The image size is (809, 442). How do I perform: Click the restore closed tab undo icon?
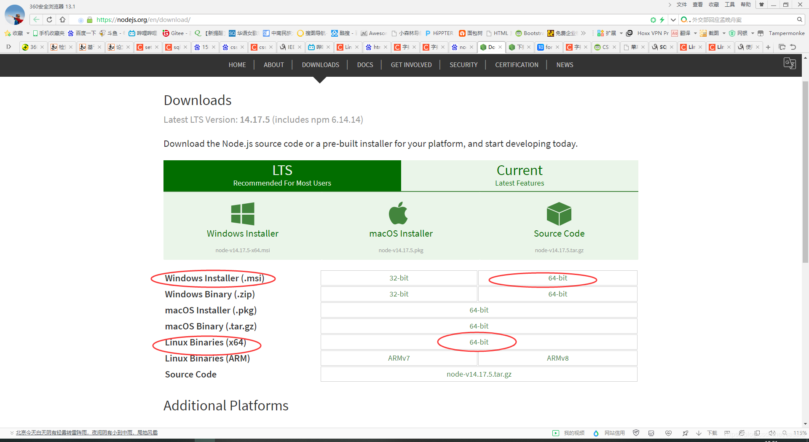[x=793, y=47]
